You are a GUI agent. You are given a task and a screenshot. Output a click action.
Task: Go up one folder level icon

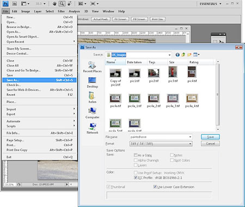click(x=183, y=54)
